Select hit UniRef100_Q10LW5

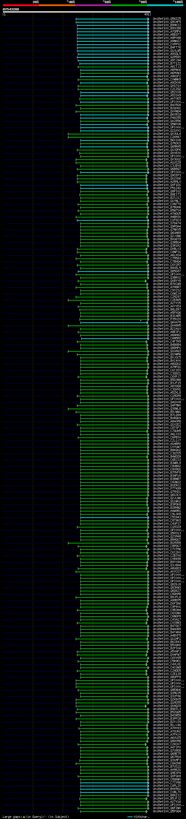coord(167,51)
